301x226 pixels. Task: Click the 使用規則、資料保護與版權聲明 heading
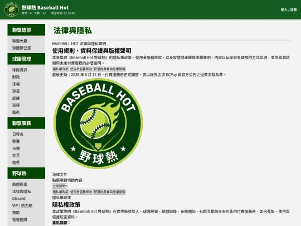pos(91,51)
